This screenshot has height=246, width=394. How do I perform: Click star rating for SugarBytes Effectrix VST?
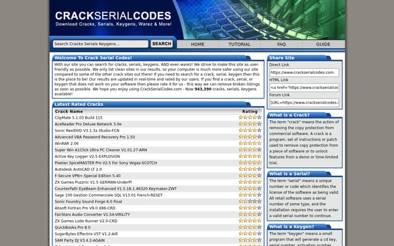click(x=250, y=234)
